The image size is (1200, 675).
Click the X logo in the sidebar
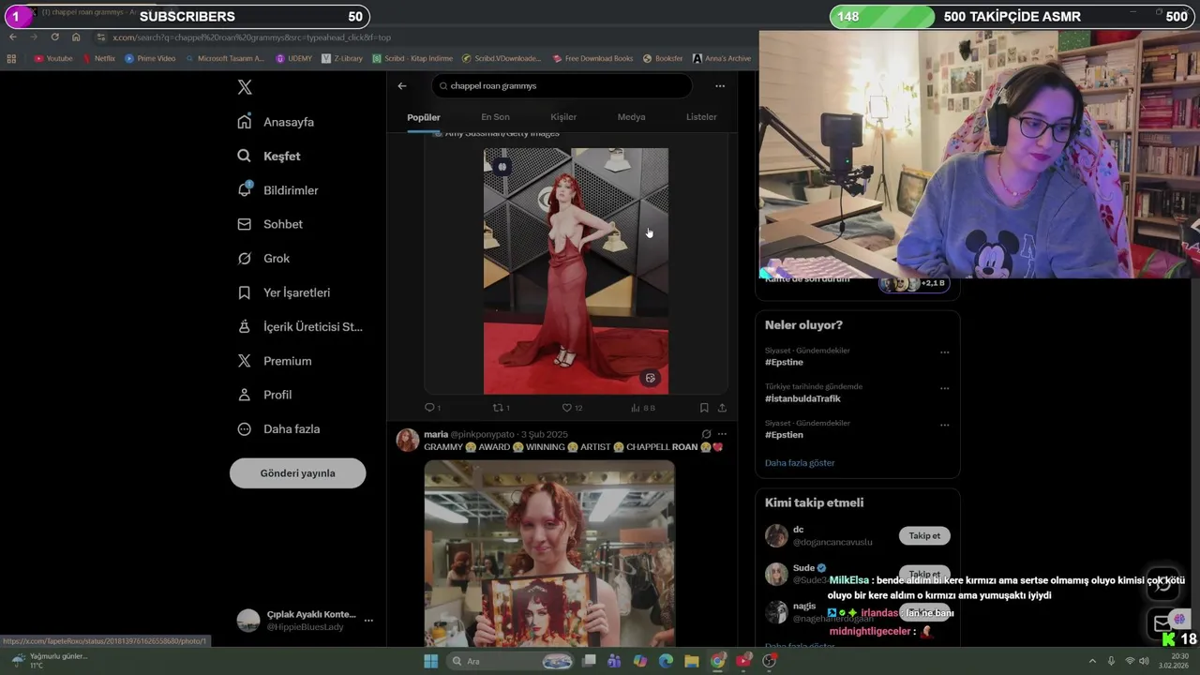pyautogui.click(x=245, y=87)
